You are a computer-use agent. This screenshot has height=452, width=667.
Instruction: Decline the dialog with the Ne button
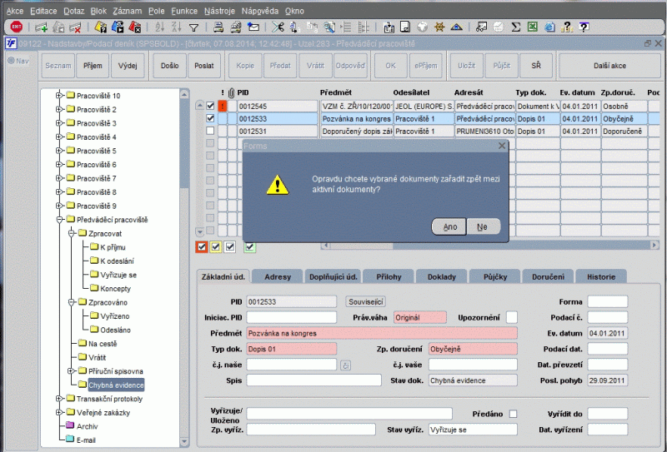[x=483, y=227]
